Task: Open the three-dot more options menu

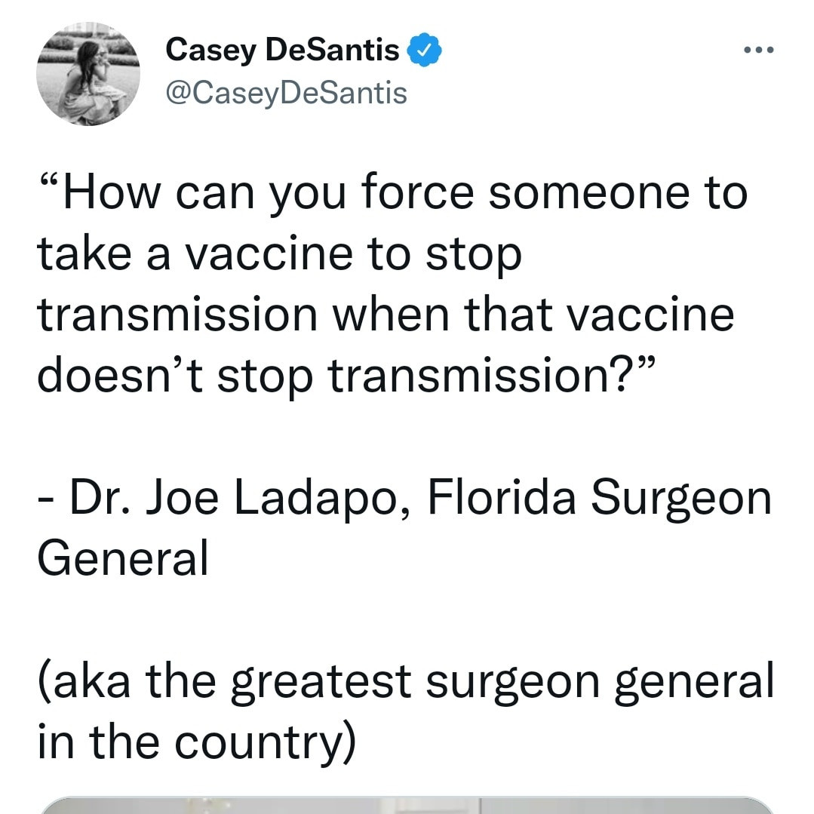Action: point(758,50)
